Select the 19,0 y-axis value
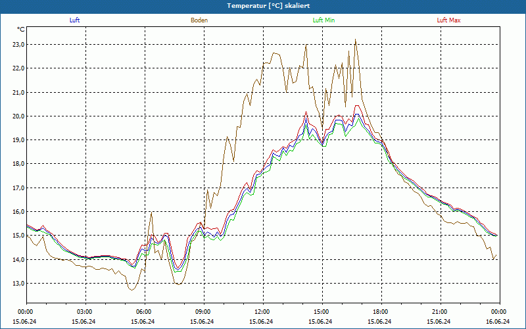 tap(18, 140)
